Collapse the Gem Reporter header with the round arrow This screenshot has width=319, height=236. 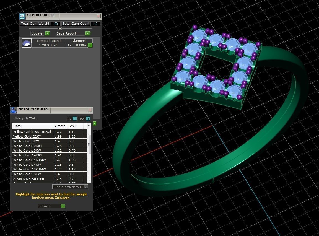(x=60, y=28)
